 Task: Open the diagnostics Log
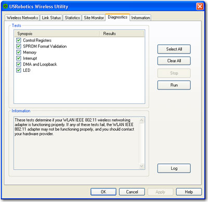tap(174, 168)
